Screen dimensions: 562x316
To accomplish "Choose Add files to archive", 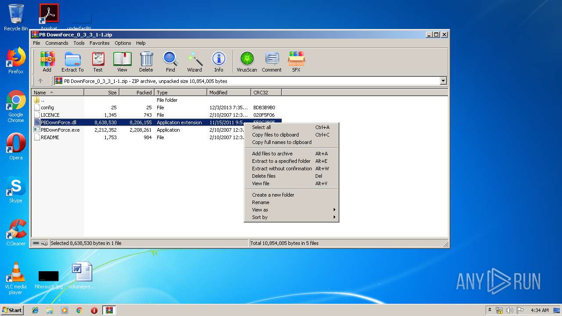I will [292, 154].
